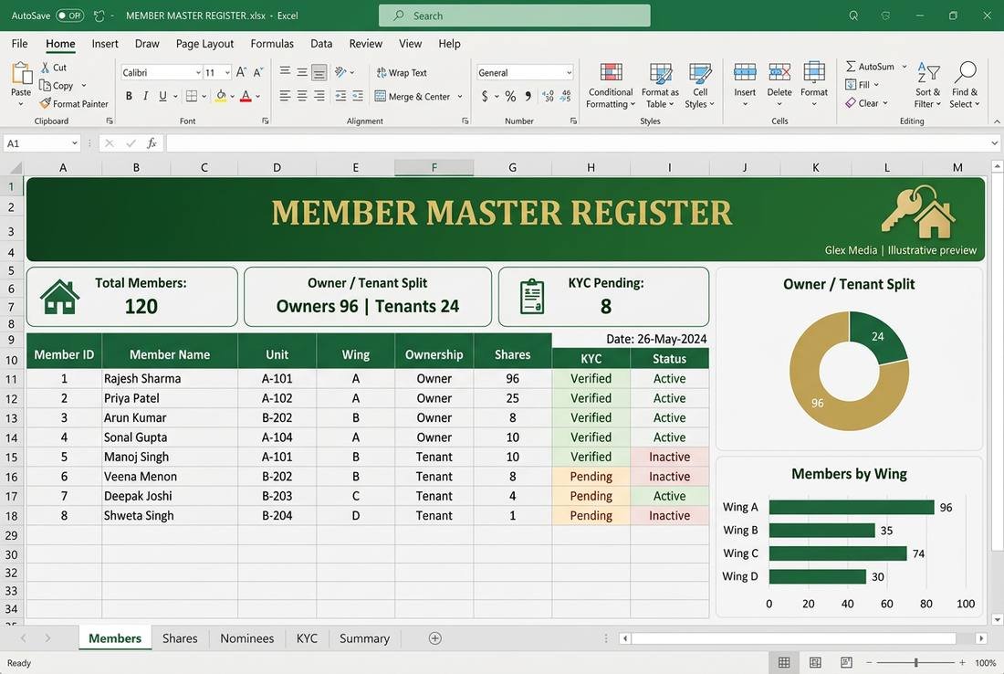Open the File menu
Viewport: 1004px width, 674px height.
point(19,44)
